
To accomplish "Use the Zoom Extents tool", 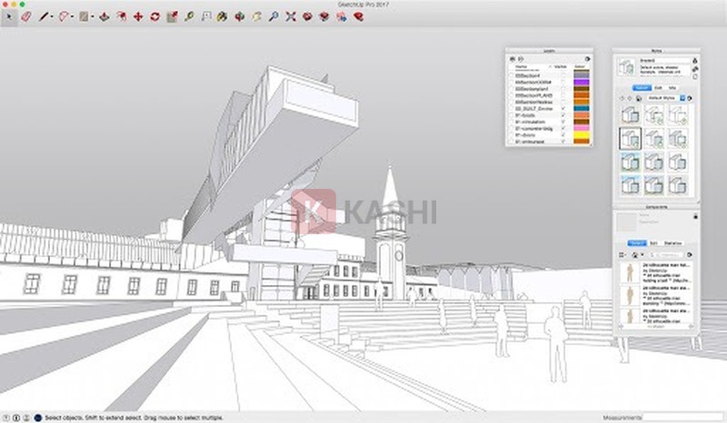I will (x=290, y=16).
